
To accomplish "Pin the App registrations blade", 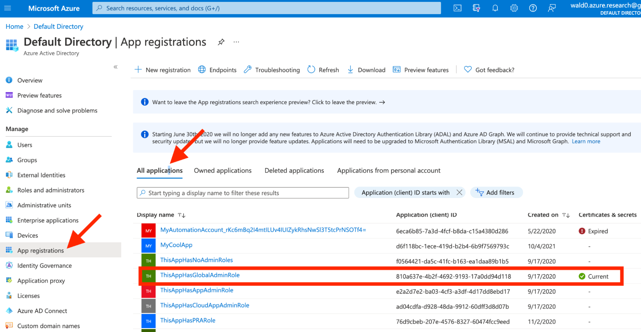I will [x=221, y=42].
